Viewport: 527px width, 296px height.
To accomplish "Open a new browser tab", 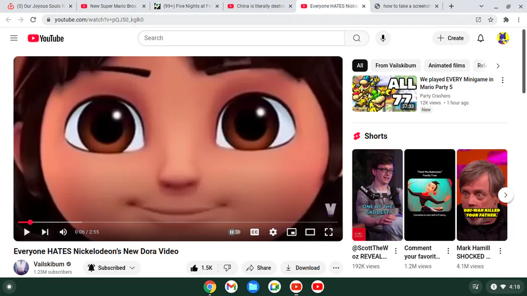I will point(451,6).
